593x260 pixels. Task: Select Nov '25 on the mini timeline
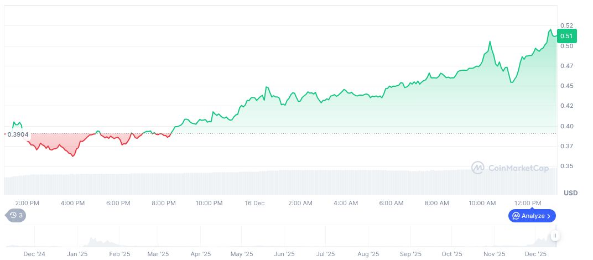(494, 254)
